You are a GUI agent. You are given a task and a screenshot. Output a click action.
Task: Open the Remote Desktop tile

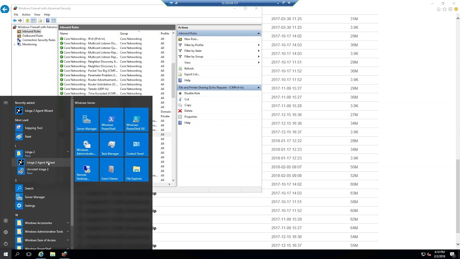click(x=87, y=169)
